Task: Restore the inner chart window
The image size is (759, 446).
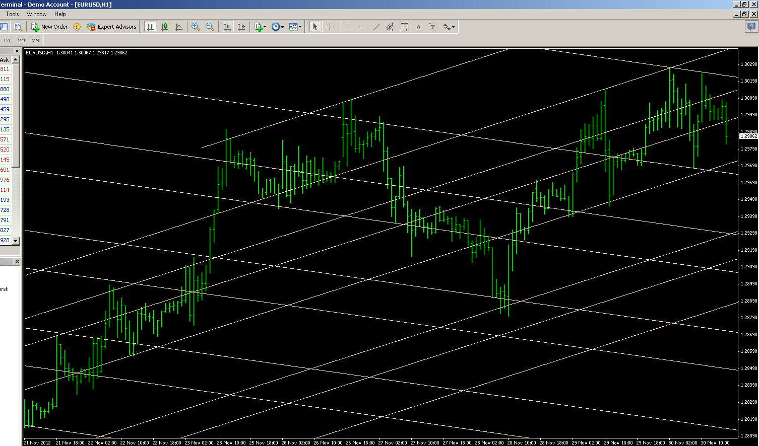Action: 744,14
